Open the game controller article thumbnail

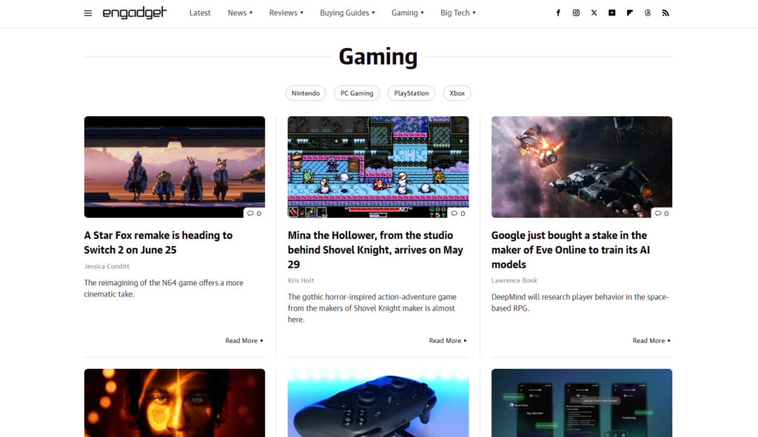click(378, 403)
